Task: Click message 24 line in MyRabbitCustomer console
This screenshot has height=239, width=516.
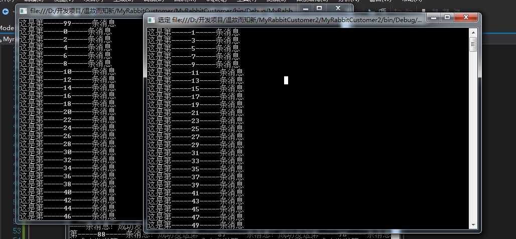Action: (x=67, y=128)
